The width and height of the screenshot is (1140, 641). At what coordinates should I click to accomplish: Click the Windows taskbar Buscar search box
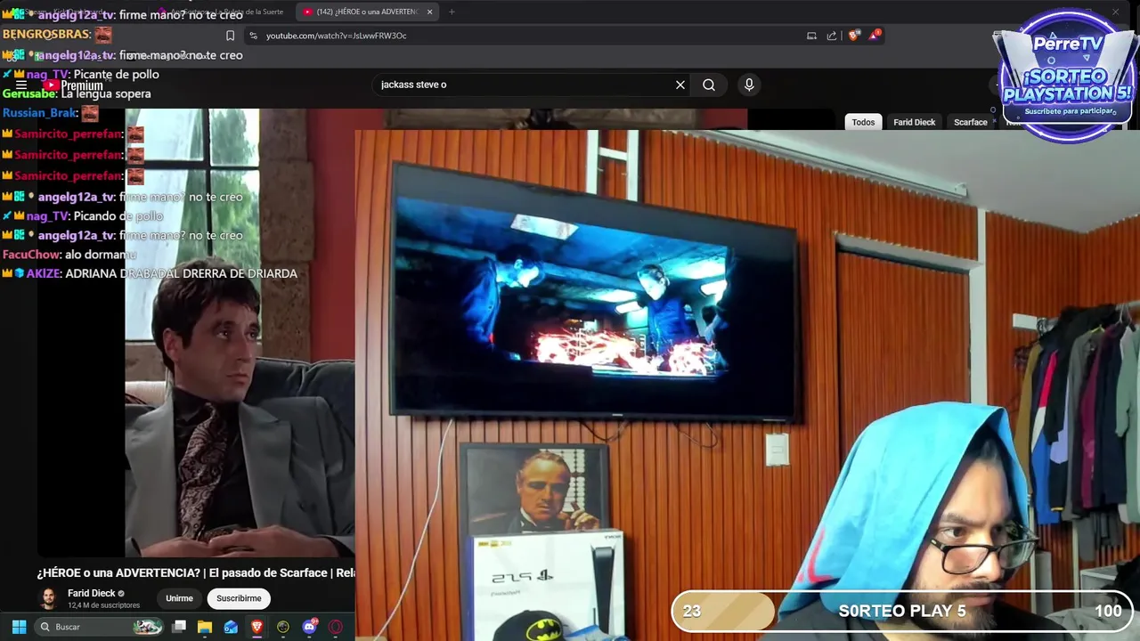(100, 627)
